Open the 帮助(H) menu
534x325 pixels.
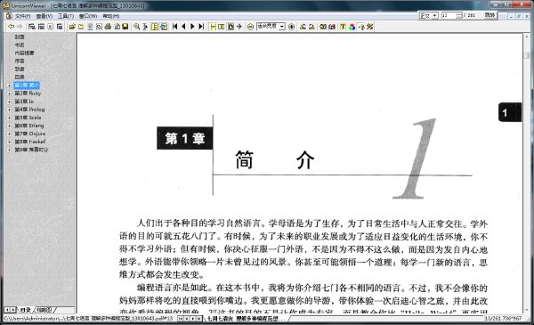click(x=110, y=16)
